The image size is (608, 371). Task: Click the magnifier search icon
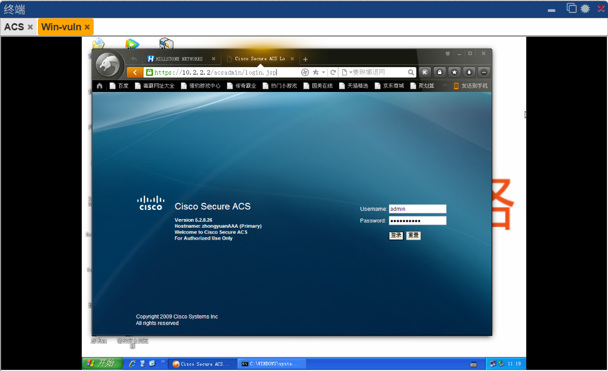pyautogui.click(x=410, y=72)
